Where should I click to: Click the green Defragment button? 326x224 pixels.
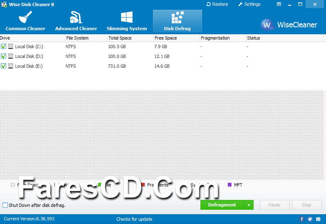[222, 205]
